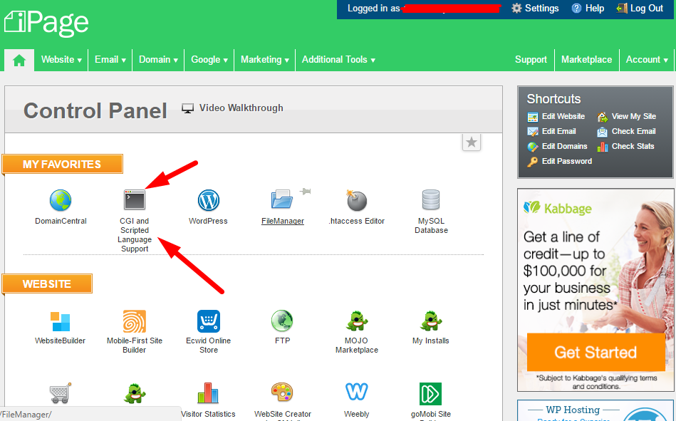Click the MY FAVORITES section header
This screenshot has width=676, height=421.
(63, 164)
